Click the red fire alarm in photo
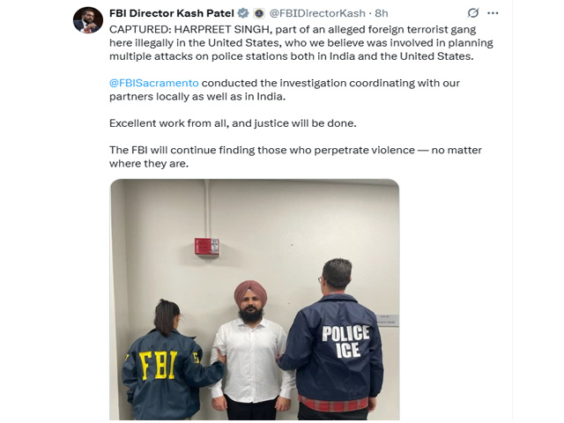 point(207,247)
